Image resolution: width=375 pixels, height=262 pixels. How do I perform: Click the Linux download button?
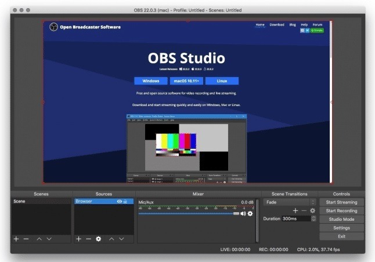pos(222,81)
